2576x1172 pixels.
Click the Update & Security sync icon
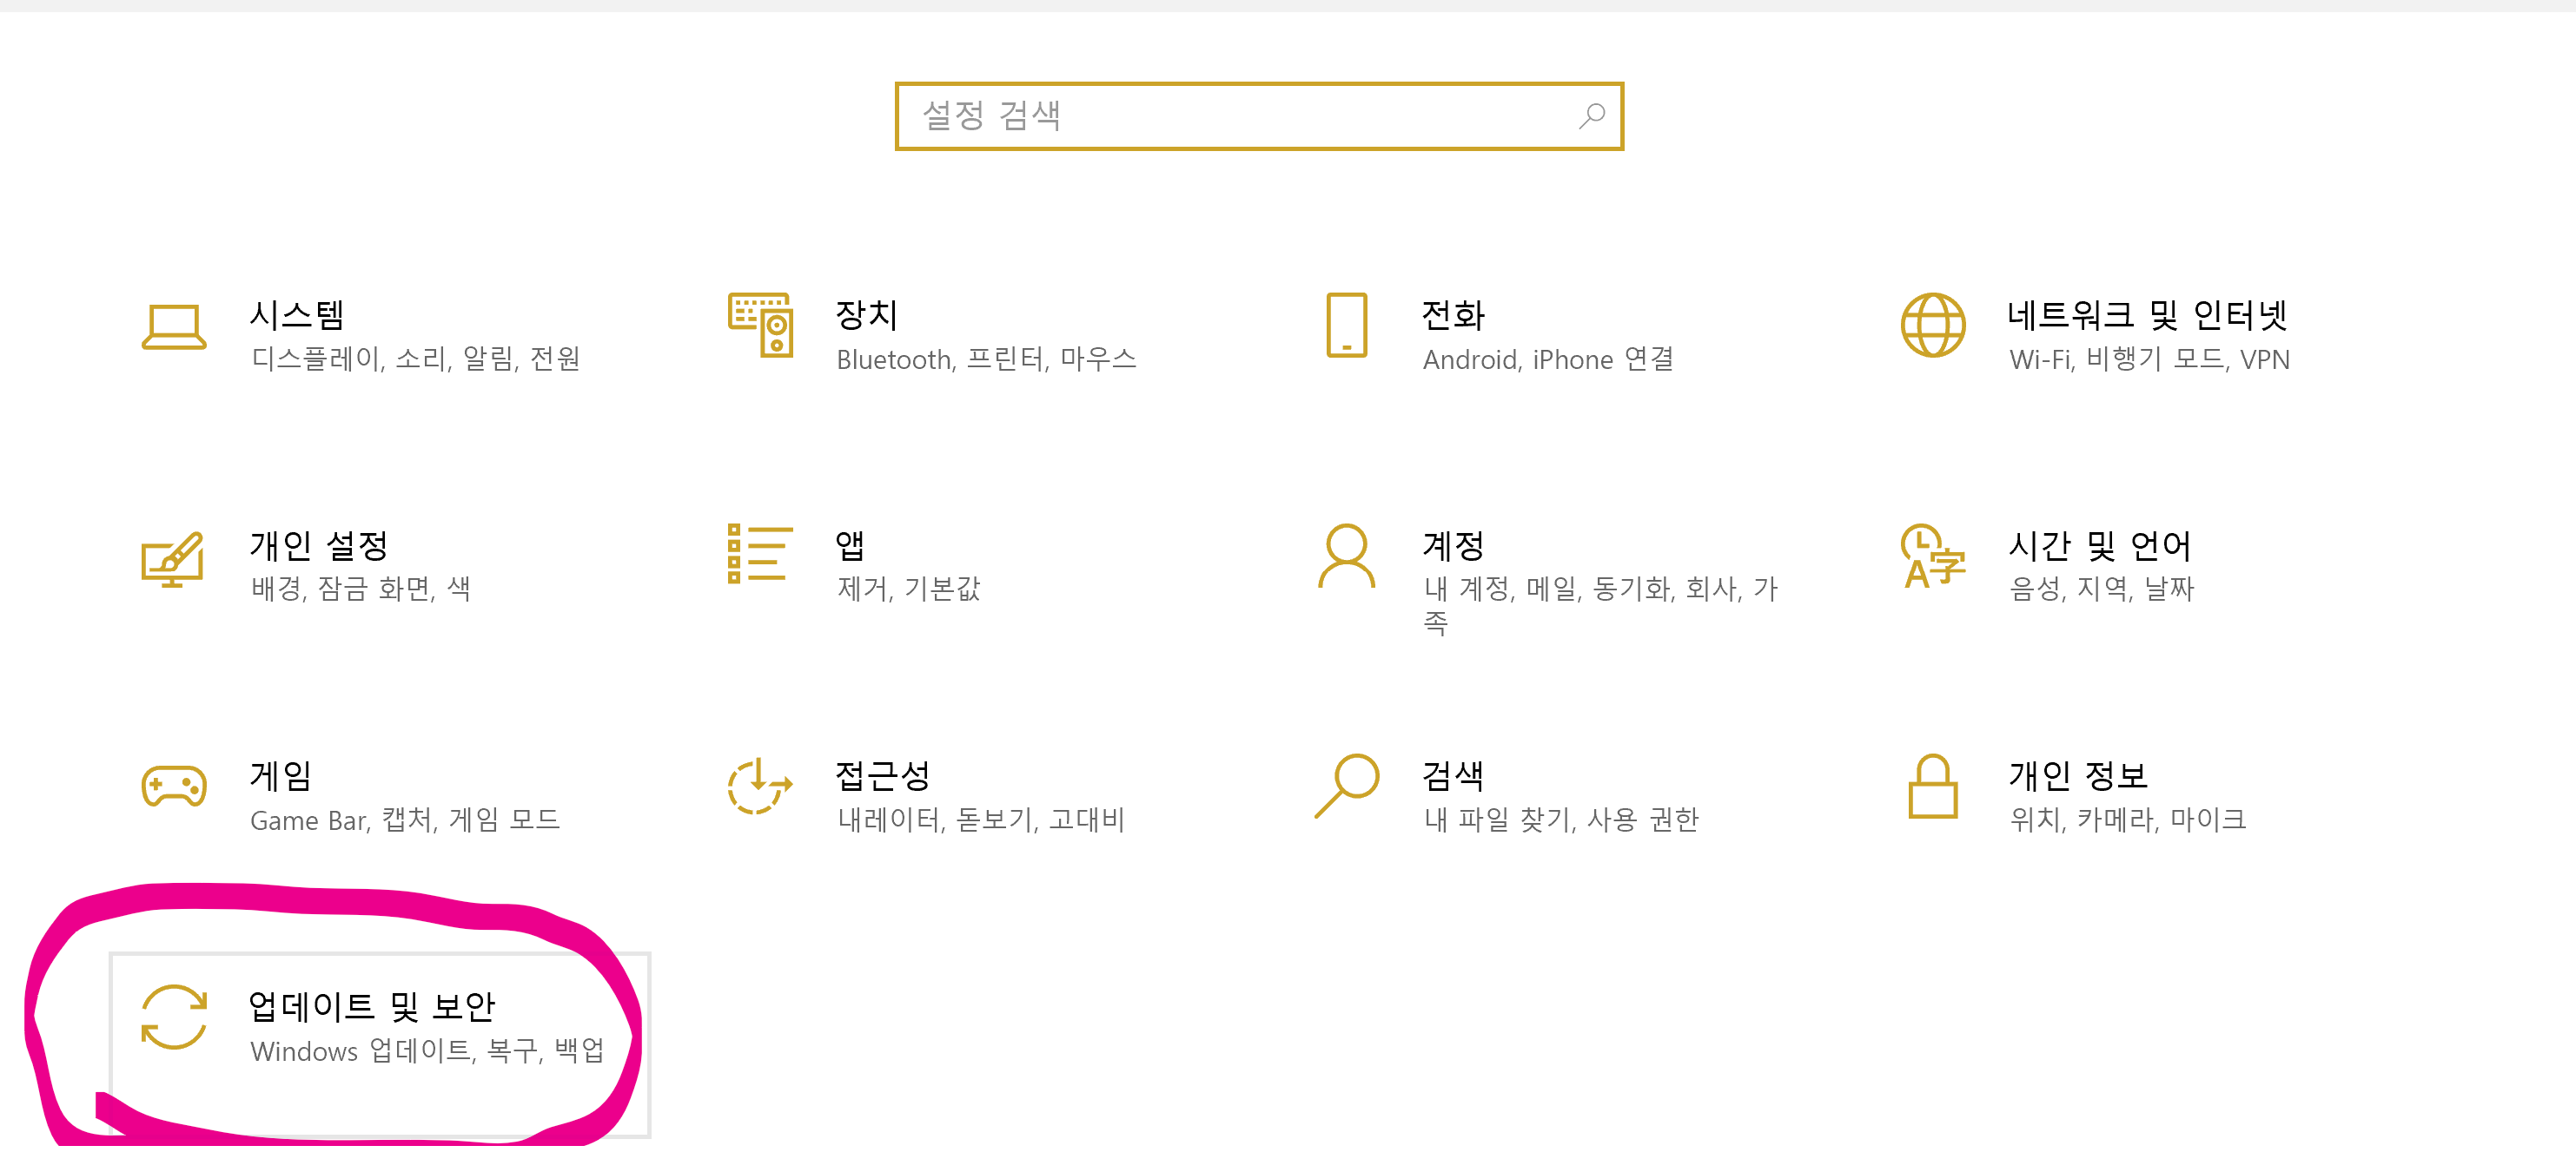coord(174,1017)
